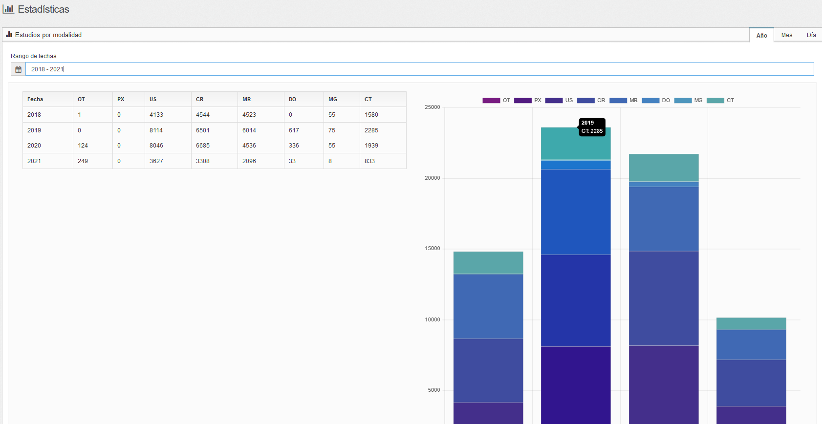Click the 2018 CT teal bar segment
Viewport: 822px width, 424px height.
click(x=488, y=263)
